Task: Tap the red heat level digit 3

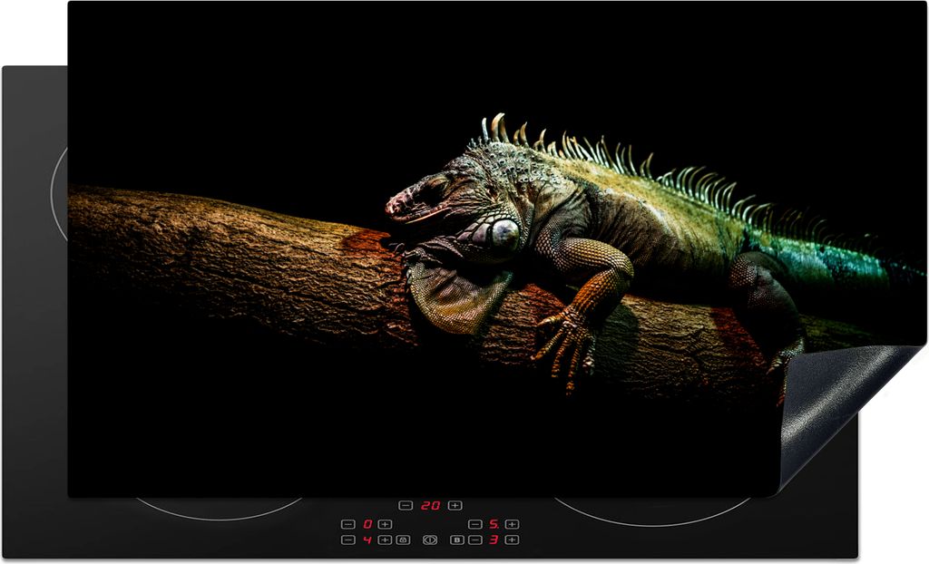Action: [x=494, y=540]
